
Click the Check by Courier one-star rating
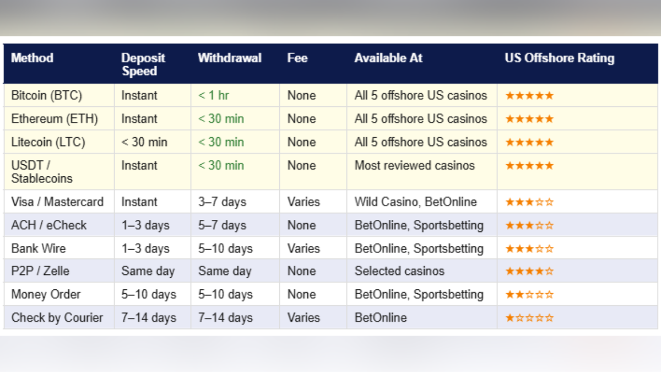pyautogui.click(x=529, y=318)
